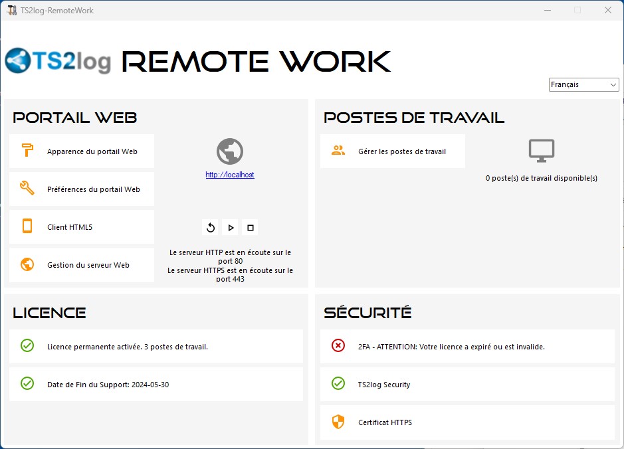Open Gestion du serveur Web
Screen dimensions: 624x449
(x=82, y=265)
